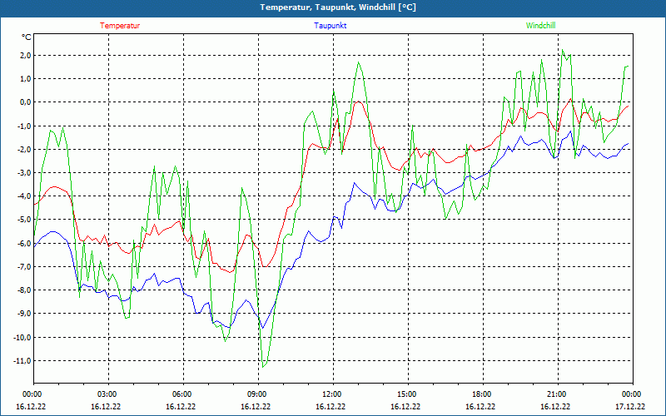Click the -11,0 y-axis value
Screen dimensions: 666x416
pos(22,361)
